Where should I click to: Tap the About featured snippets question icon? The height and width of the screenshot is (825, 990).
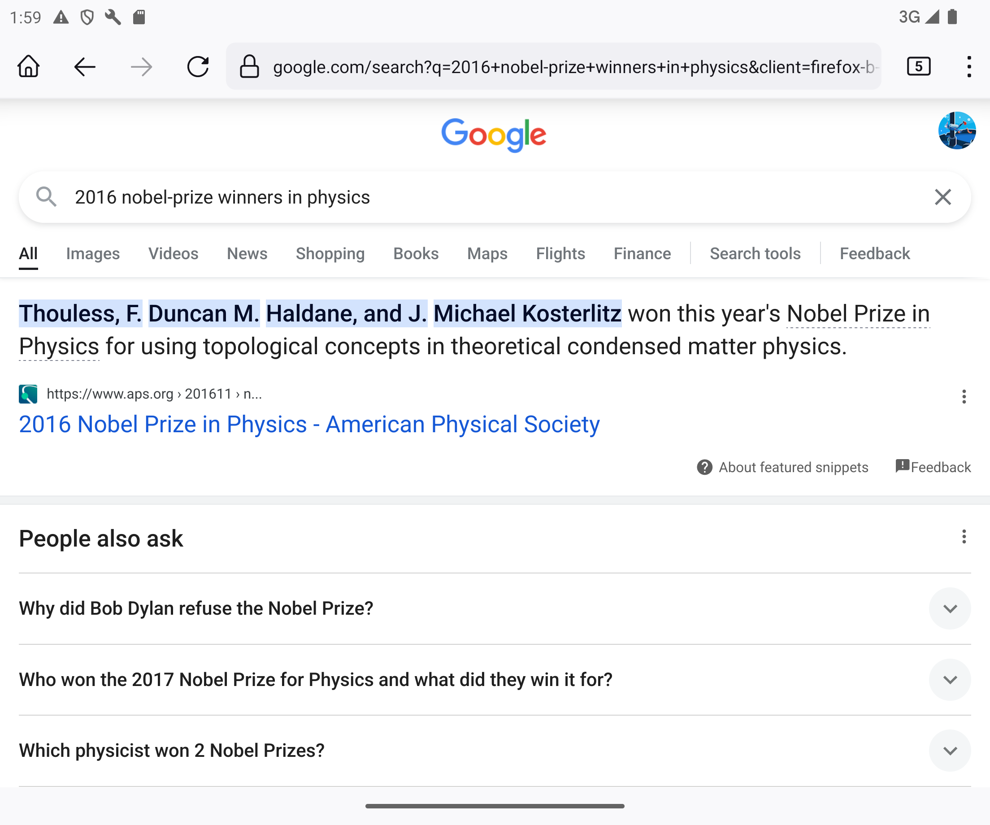coord(704,467)
